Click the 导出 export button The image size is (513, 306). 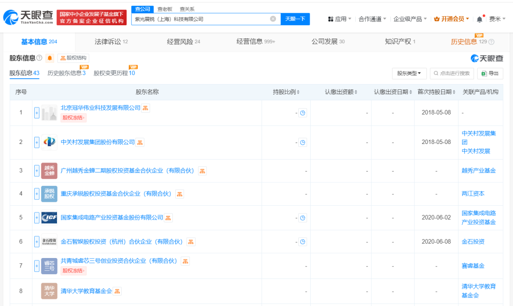[x=490, y=73]
